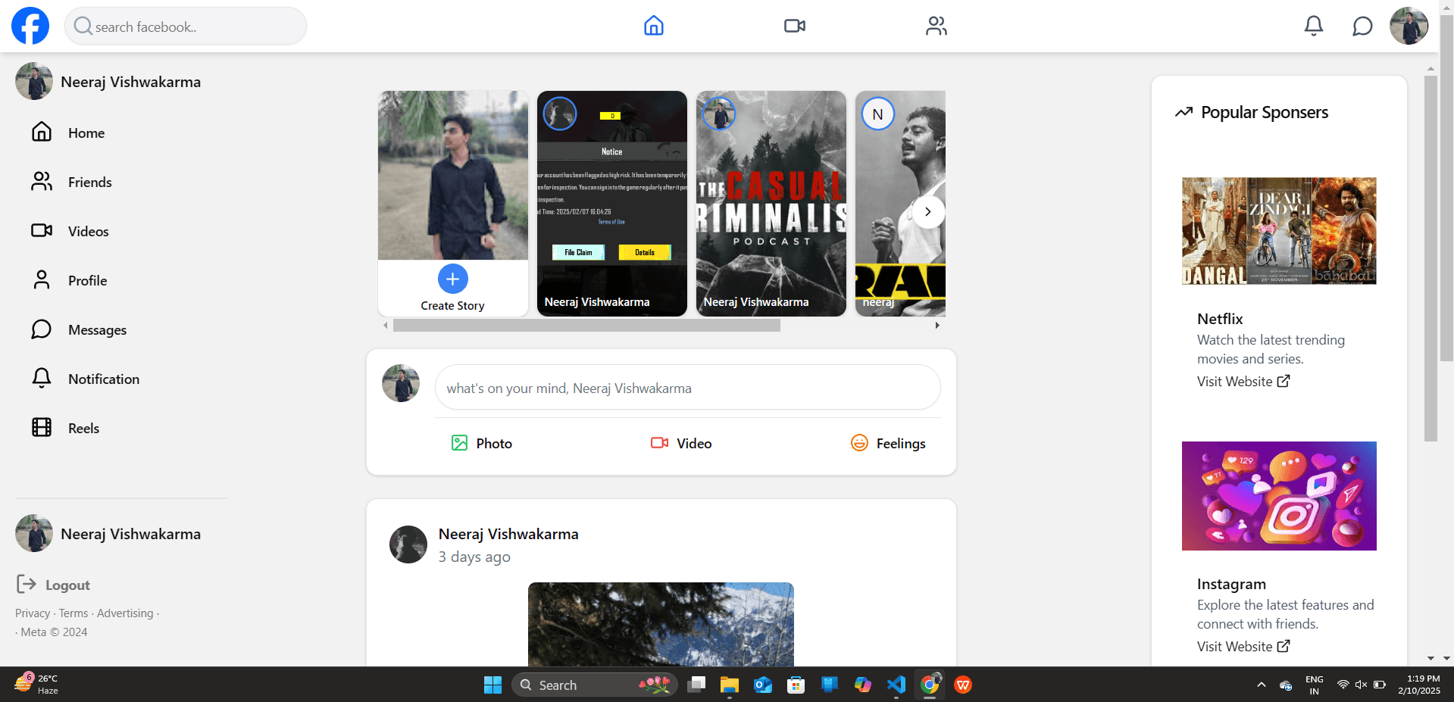Select Home from the left sidebar
The image size is (1454, 702).
86,133
